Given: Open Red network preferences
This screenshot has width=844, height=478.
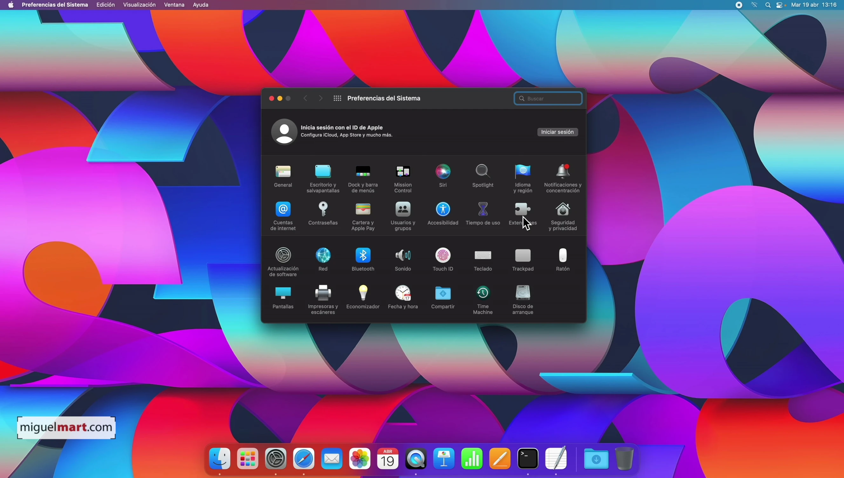Looking at the screenshot, I should click(x=323, y=260).
